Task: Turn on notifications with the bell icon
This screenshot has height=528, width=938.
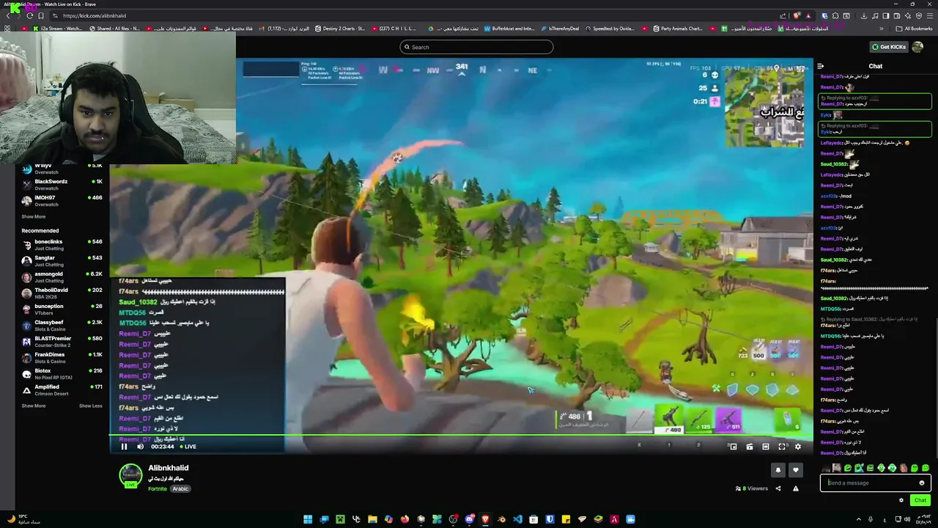Action: [x=778, y=470]
